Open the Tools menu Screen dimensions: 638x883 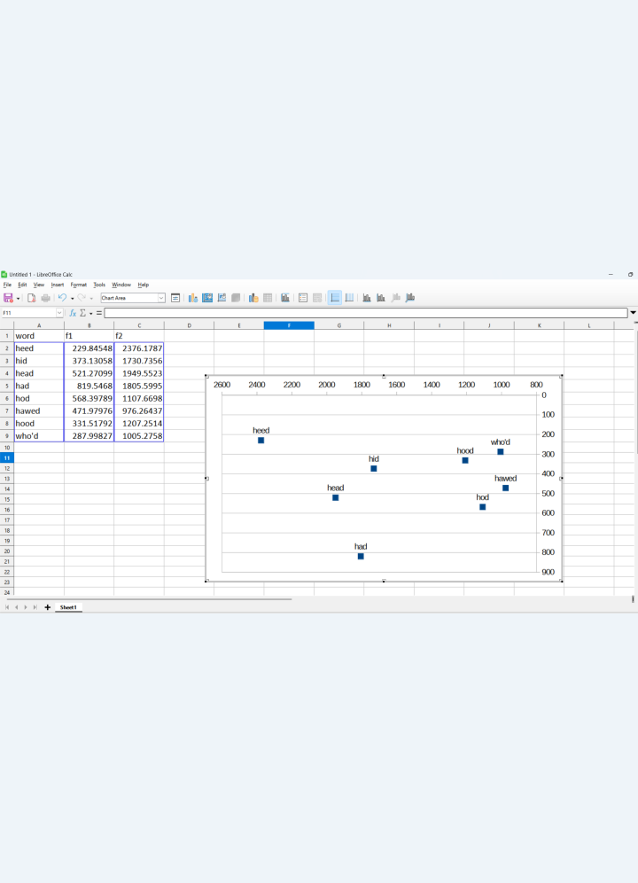coord(99,285)
